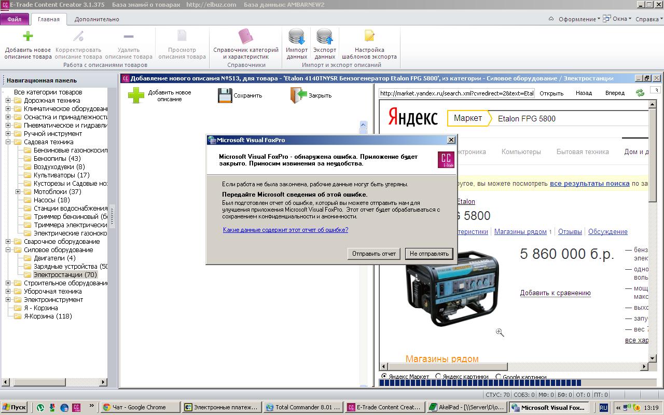Expand the 'Строительное оборудование' tree node
This screenshot has height=415, width=664.
pyautogui.click(x=8, y=283)
